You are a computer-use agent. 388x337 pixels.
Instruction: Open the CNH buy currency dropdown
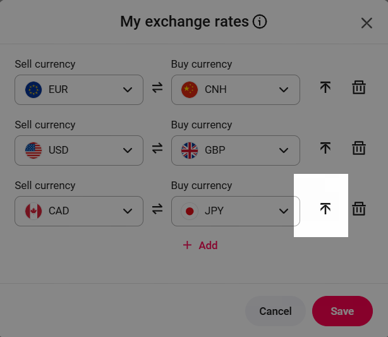(x=236, y=90)
